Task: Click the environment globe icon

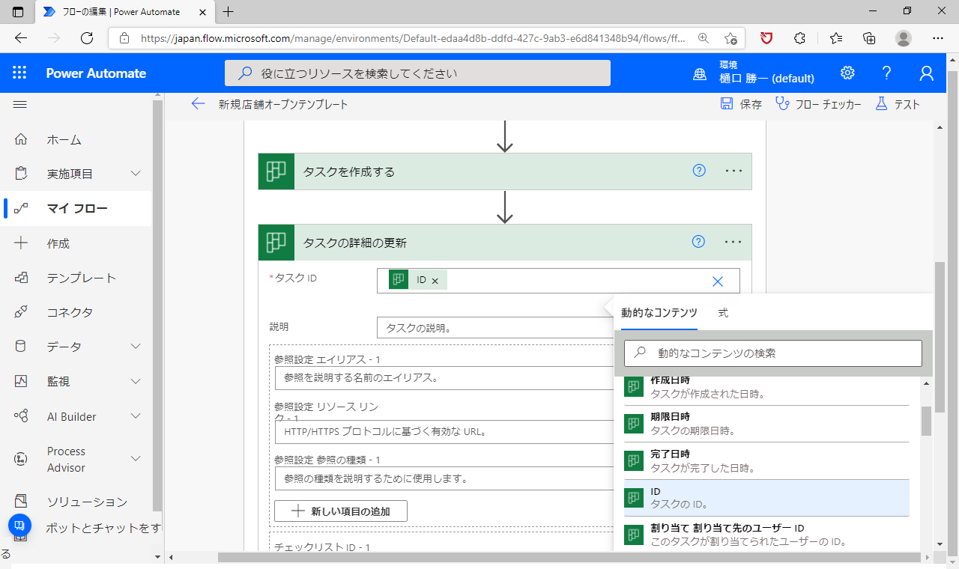Action: coord(700,73)
